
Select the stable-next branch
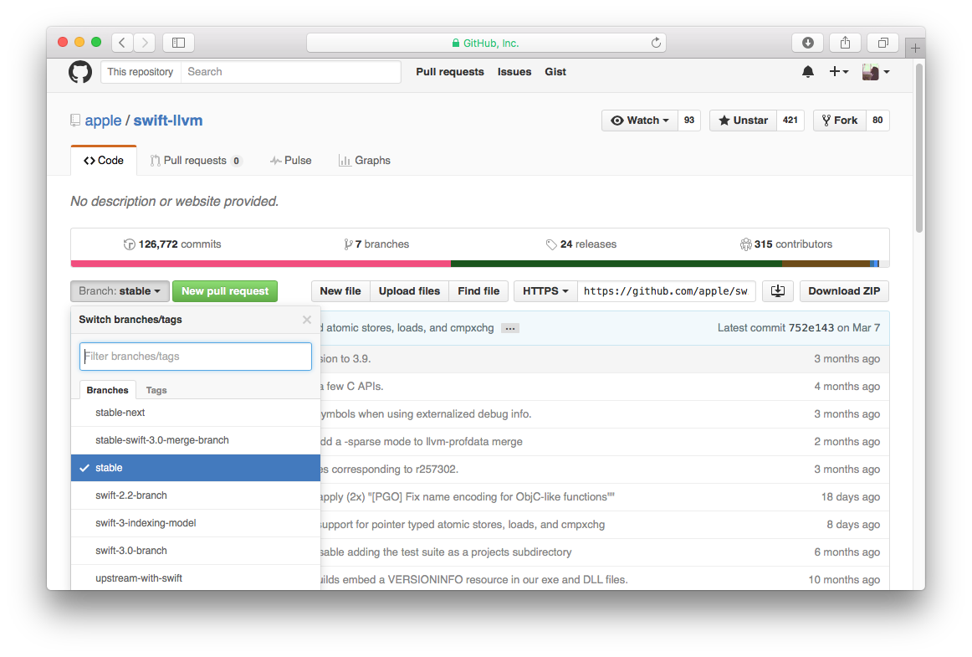(x=195, y=413)
